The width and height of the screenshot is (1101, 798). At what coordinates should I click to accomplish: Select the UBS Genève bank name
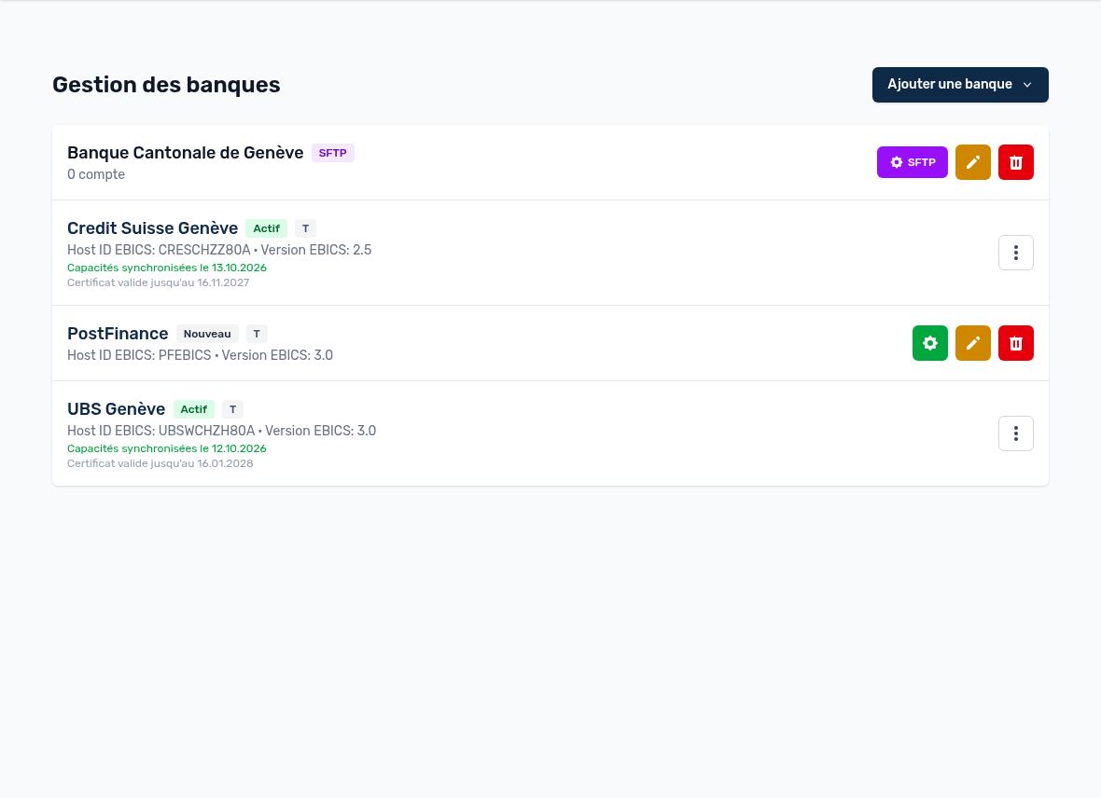point(116,409)
